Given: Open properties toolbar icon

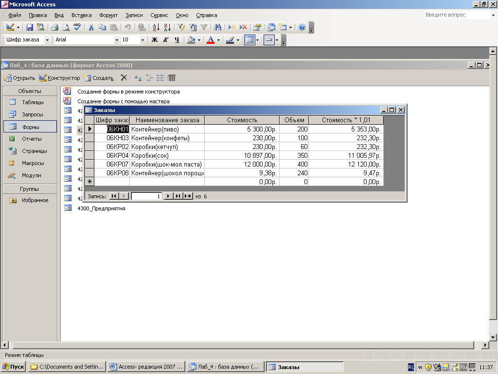Looking at the screenshot, I should point(257,27).
